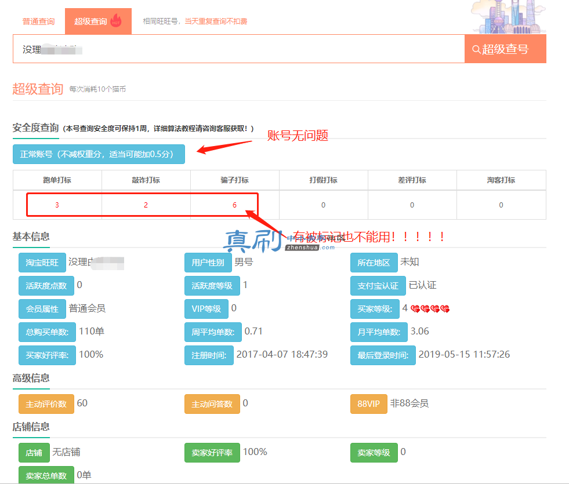Image resolution: width=569 pixels, height=484 pixels.
Task: Click the 跑单打标 value 3
Action: pyautogui.click(x=57, y=205)
